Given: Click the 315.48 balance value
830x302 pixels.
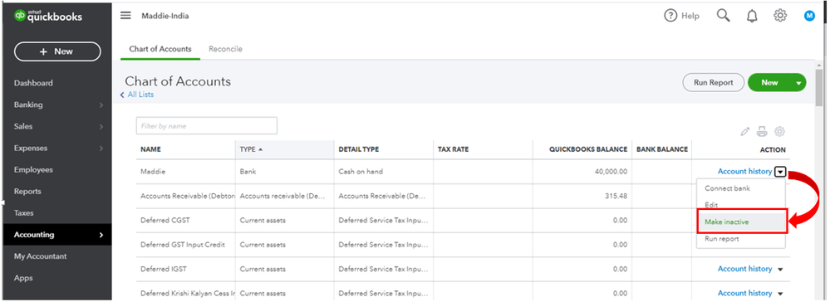Looking at the screenshot, I should coord(616,196).
